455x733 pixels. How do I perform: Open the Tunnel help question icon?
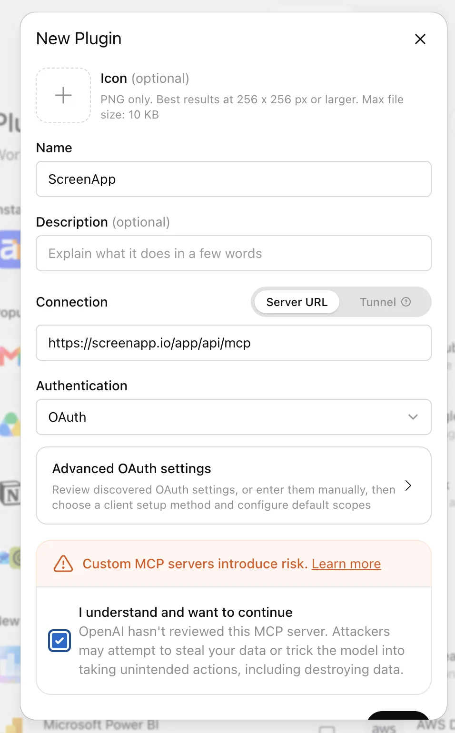406,302
